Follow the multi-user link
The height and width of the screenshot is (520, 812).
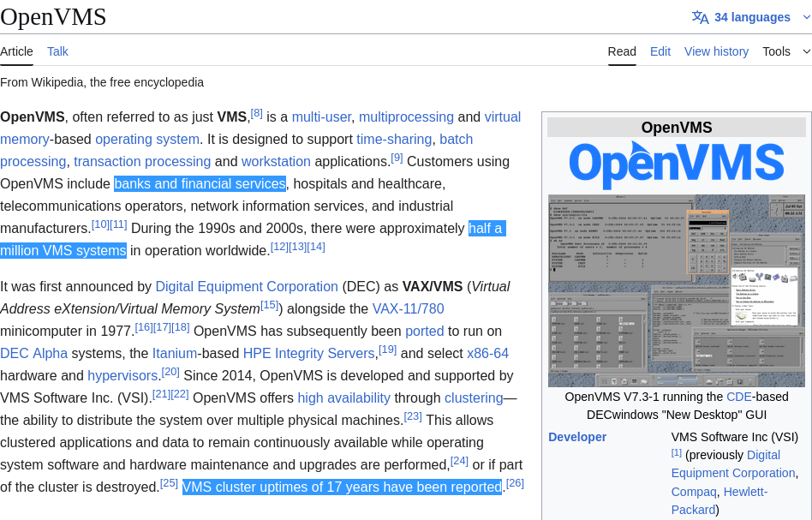321,117
